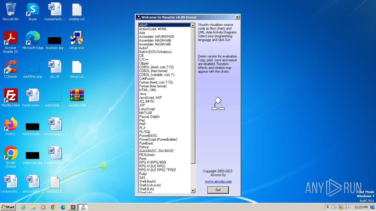Select the visustin.CAB archive icon
Image resolution: width=376 pixels, height=211 pixels.
coord(77,98)
